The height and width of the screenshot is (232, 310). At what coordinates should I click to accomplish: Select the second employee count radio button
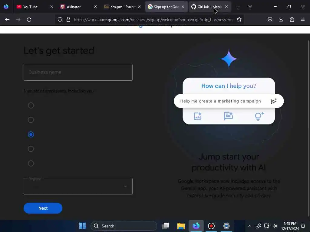[x=31, y=120]
